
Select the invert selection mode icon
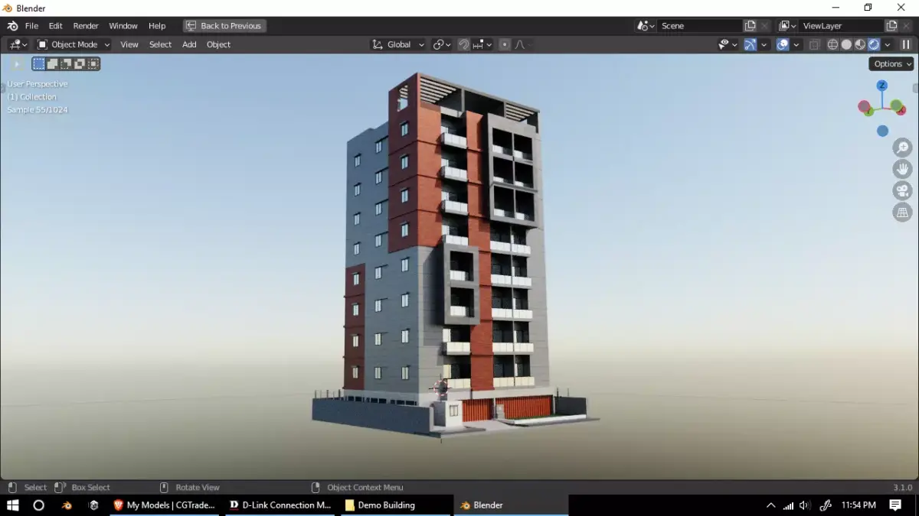[80, 64]
